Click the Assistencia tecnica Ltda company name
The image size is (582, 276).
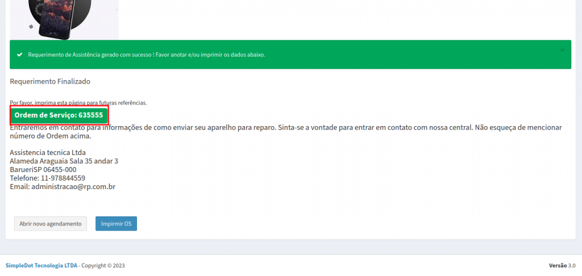[x=47, y=153]
